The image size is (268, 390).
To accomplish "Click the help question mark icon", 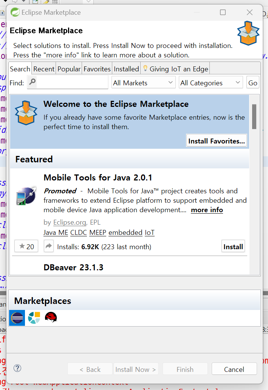I will click(x=17, y=368).
